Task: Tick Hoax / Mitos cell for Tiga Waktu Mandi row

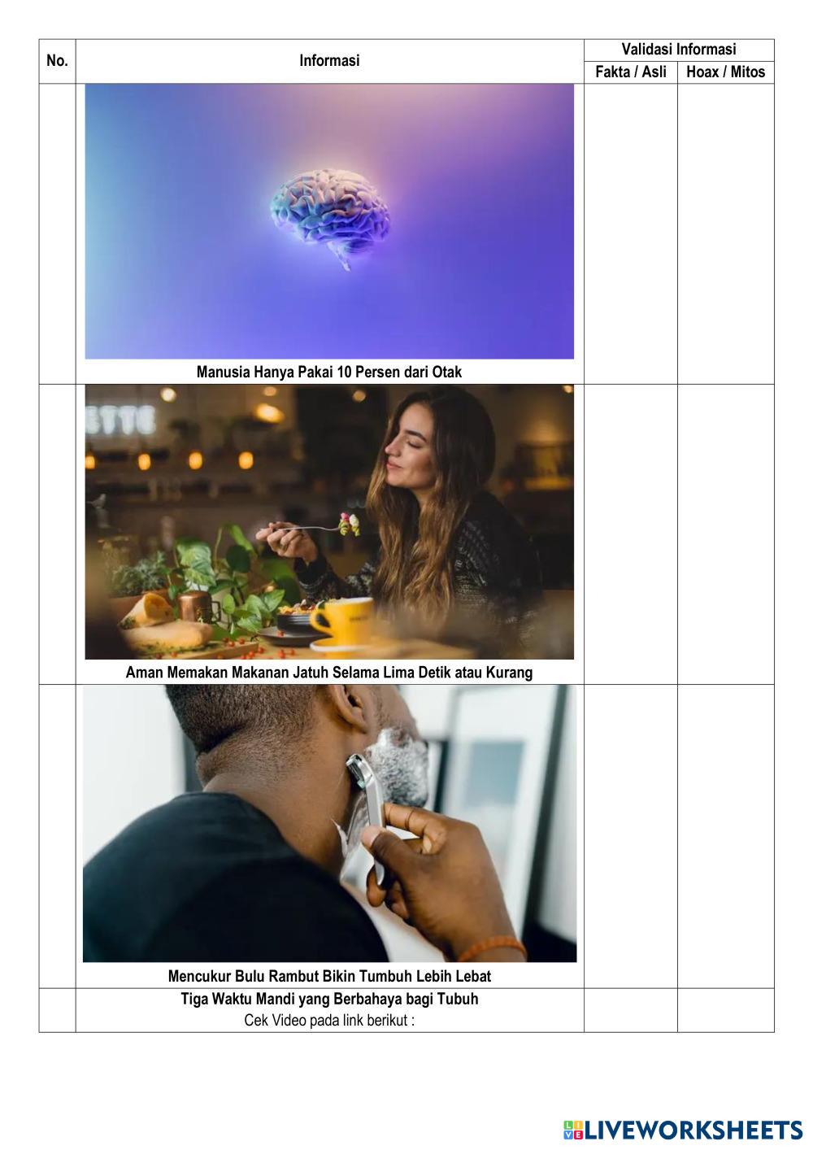Action: pyautogui.click(x=725, y=1010)
